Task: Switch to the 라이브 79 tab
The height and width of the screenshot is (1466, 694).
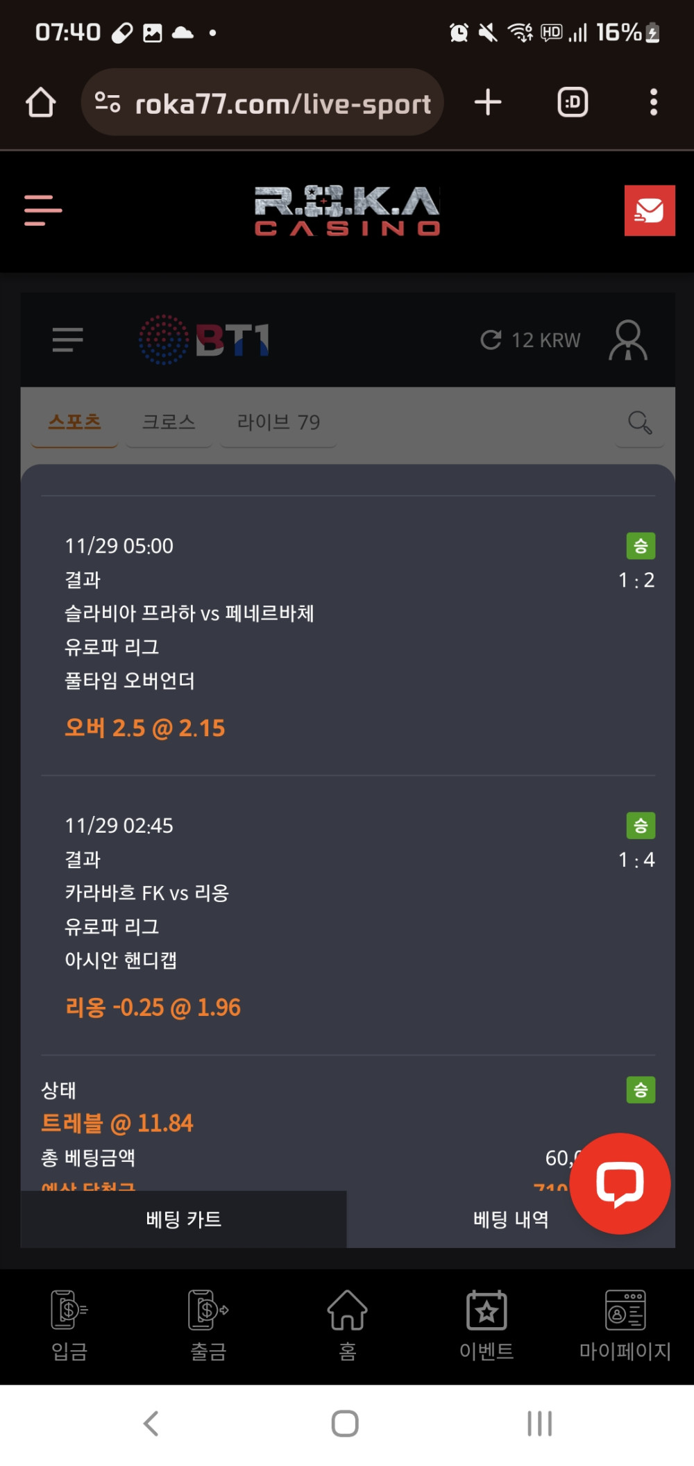Action: click(278, 422)
